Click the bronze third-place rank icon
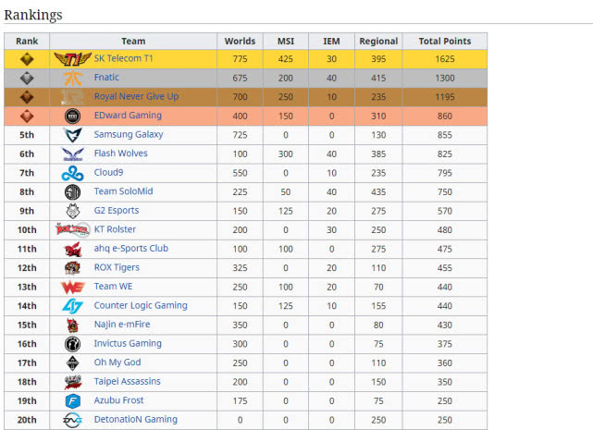This screenshot has width=593, height=430. [x=27, y=97]
